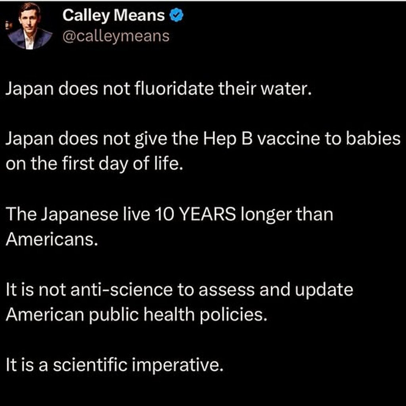Open the Calley Means display name

point(113,16)
